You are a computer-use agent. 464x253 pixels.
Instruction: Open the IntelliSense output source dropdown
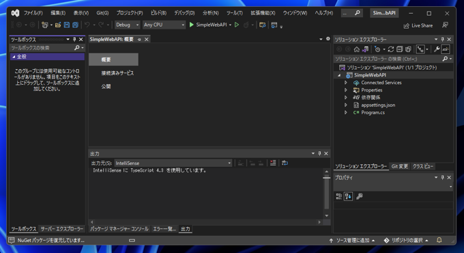click(x=173, y=163)
